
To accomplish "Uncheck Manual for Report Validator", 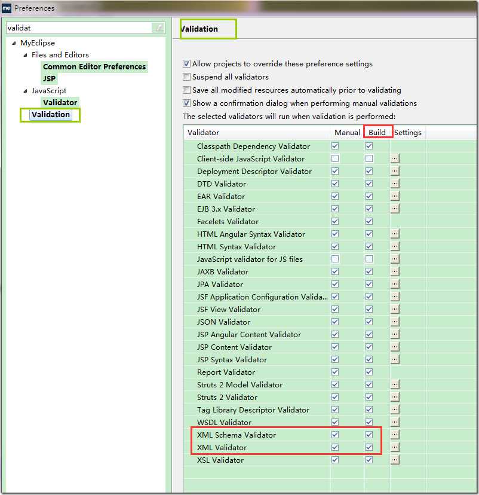I will point(335,372).
